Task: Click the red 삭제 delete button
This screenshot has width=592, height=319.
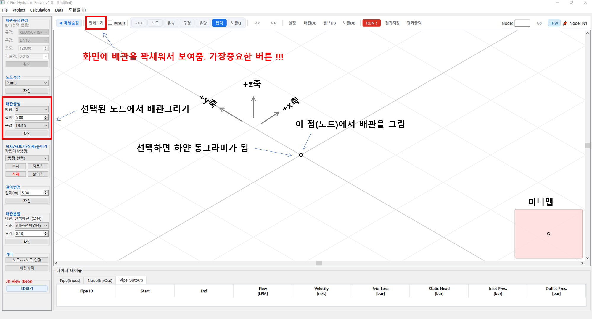Action: (x=16, y=174)
